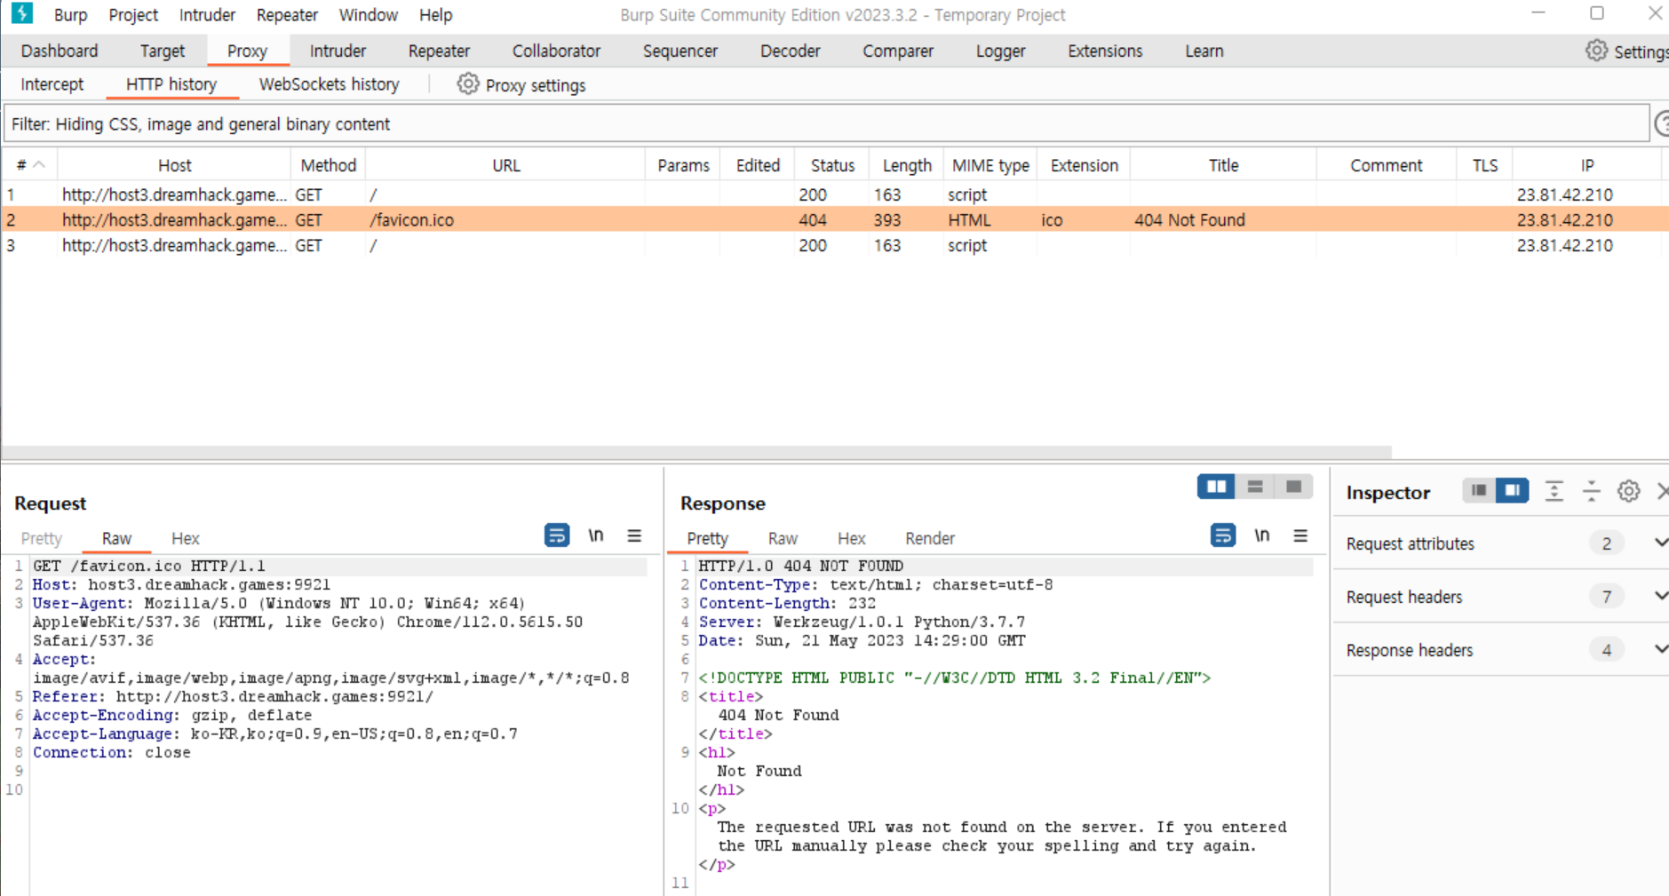Switch to Collaborator tab

pyautogui.click(x=556, y=51)
